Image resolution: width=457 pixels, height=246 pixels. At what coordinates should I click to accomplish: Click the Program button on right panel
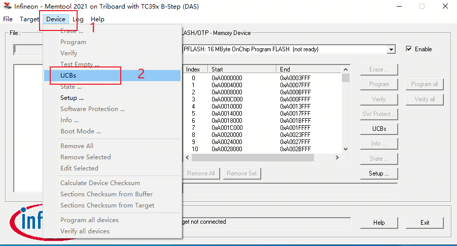pyautogui.click(x=379, y=84)
